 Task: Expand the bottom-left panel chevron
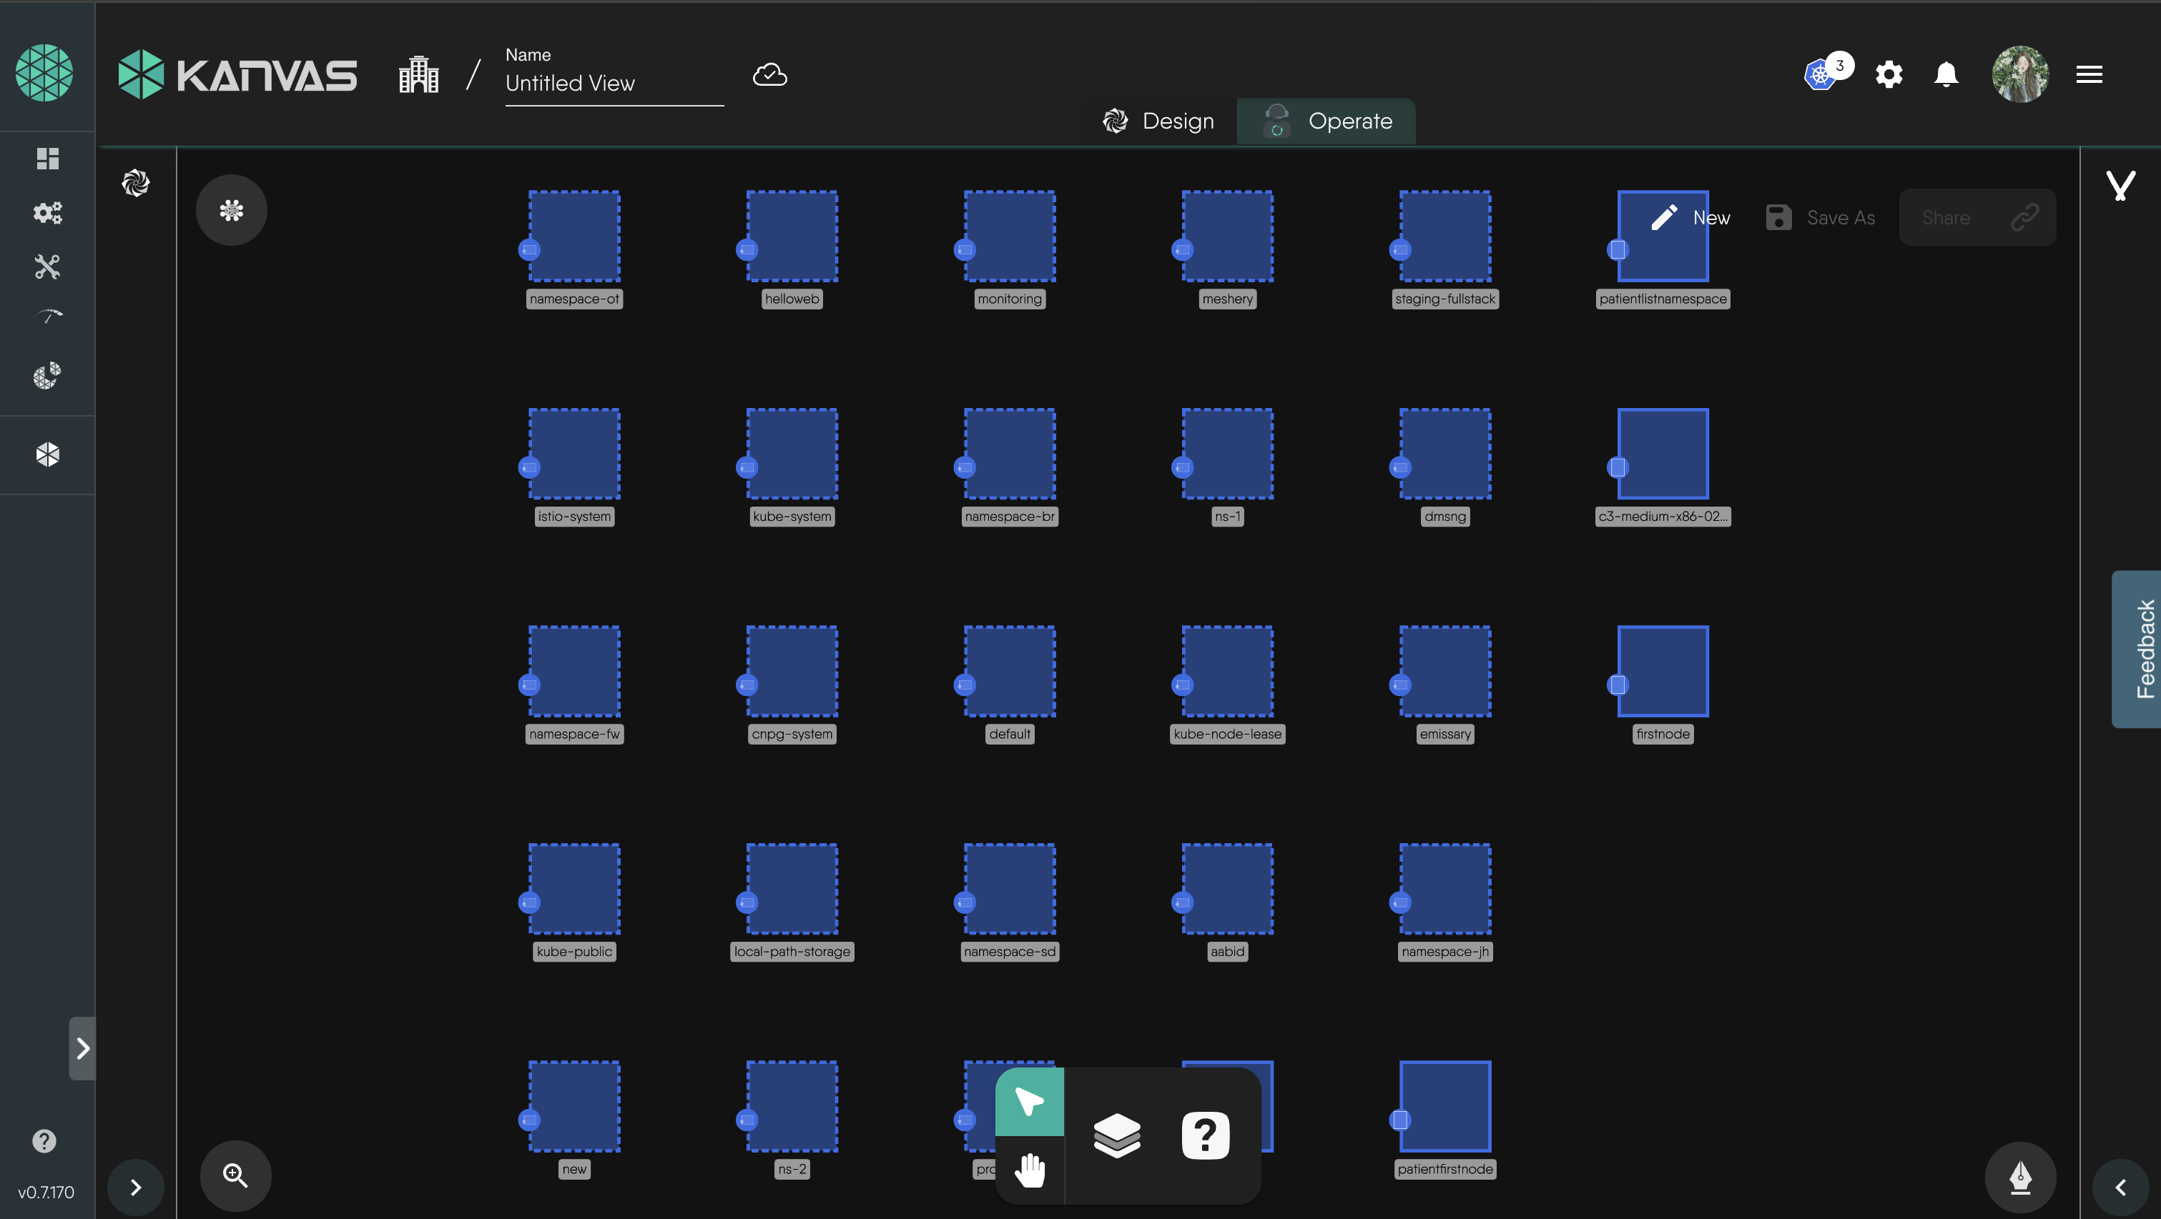click(136, 1187)
